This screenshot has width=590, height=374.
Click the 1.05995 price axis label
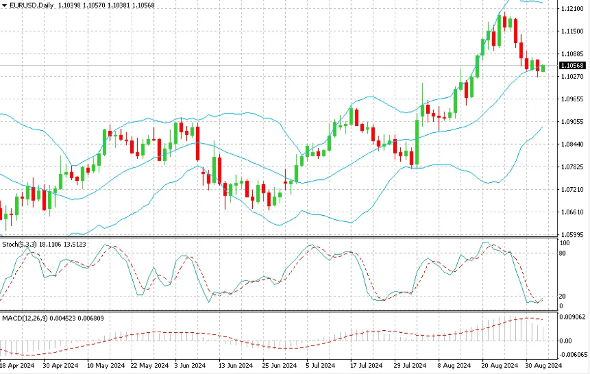(x=572, y=235)
